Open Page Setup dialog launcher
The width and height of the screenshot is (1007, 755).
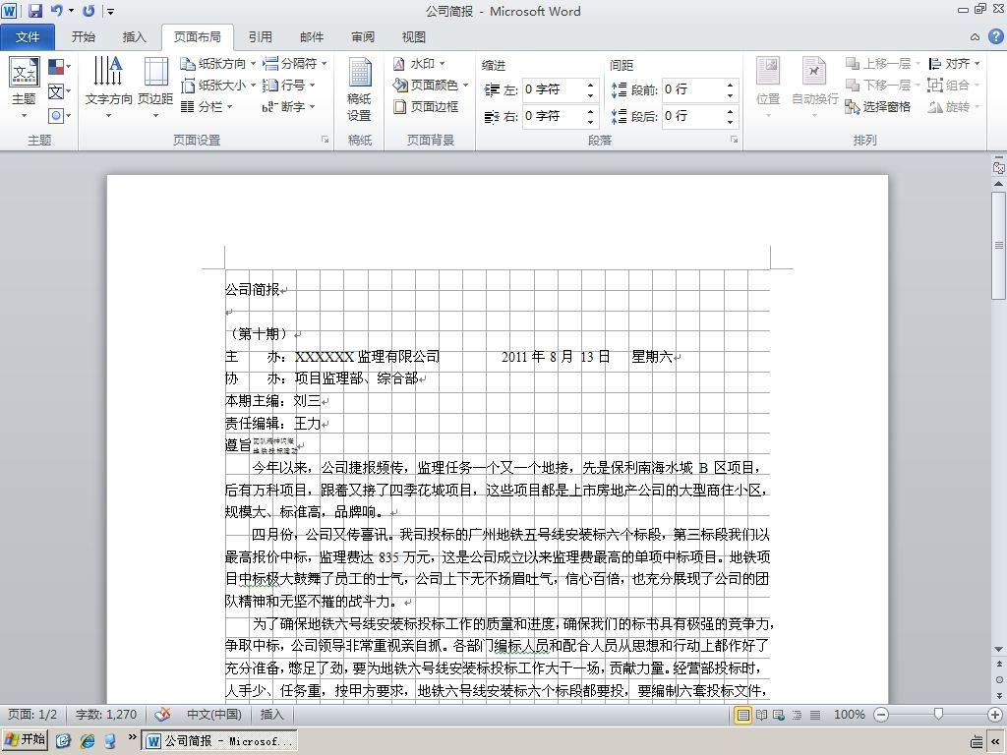coord(325,140)
